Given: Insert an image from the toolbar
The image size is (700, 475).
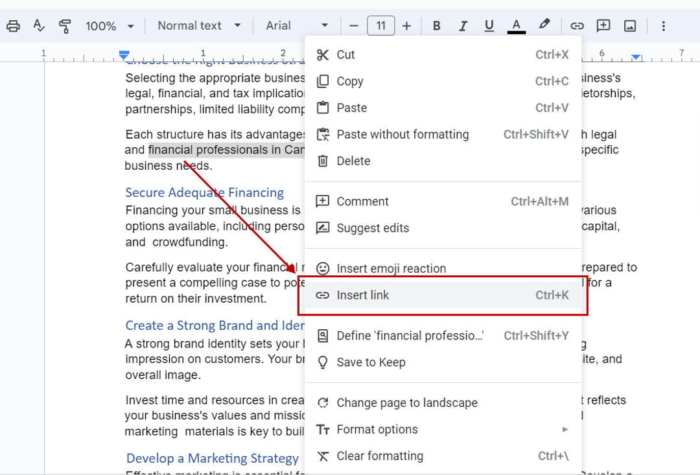Looking at the screenshot, I should [629, 25].
